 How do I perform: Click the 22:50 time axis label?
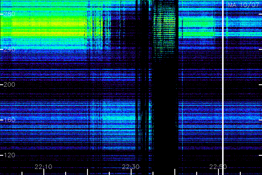(x=218, y=167)
